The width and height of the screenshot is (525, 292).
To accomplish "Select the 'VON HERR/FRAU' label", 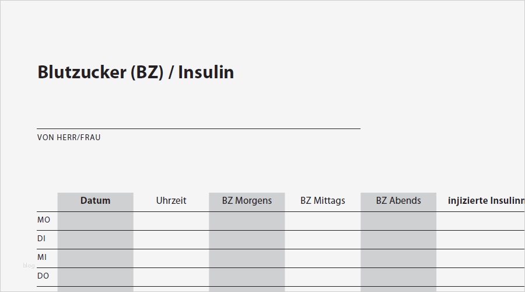I will [69, 138].
